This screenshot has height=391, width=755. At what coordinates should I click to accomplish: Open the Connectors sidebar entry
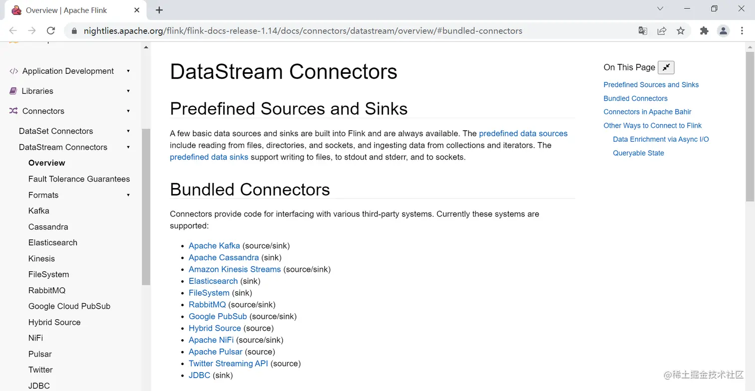[43, 111]
